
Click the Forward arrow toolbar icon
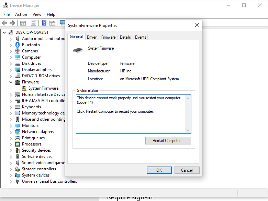tap(12, 23)
